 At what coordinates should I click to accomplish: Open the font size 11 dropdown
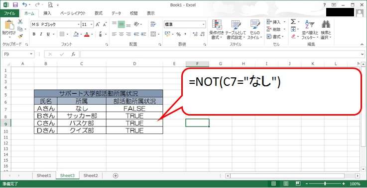click(91, 24)
